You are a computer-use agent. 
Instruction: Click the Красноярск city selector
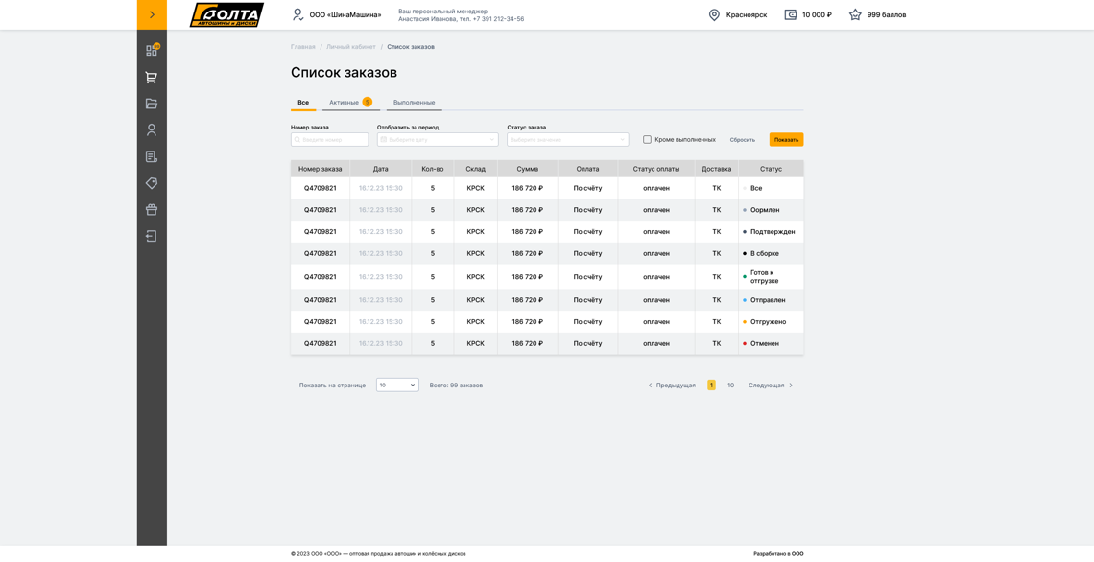click(x=747, y=14)
